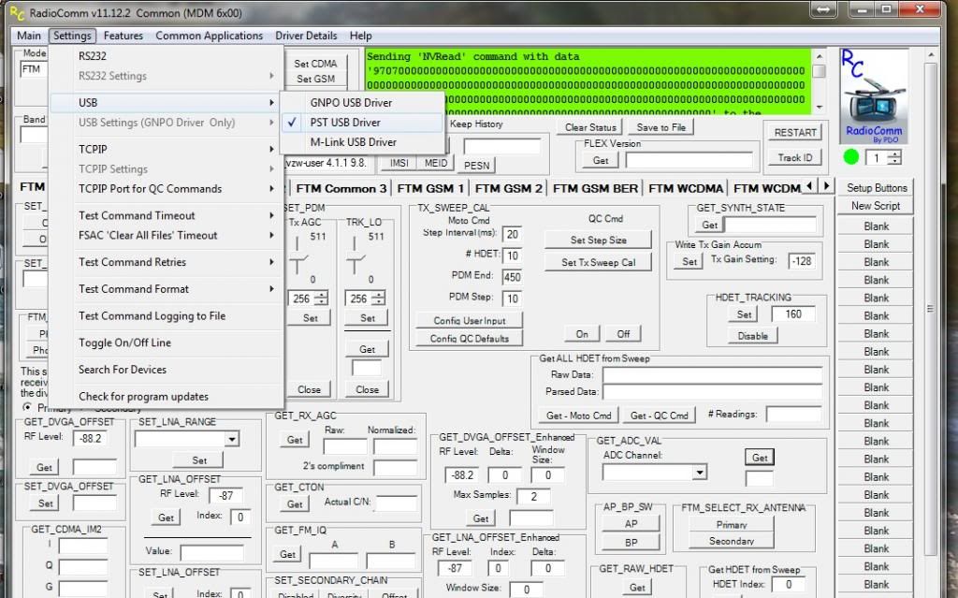Image resolution: width=958 pixels, height=598 pixels.
Task: Switch to the FTM GSM 1 tab
Action: coord(430,188)
